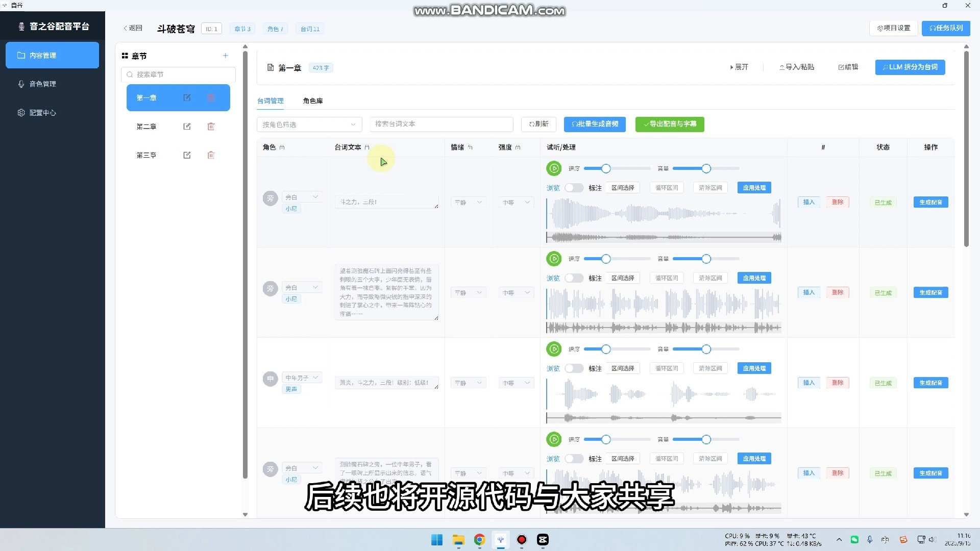Screen dimensions: 980x551
Task: Click the 任务队列 button
Action: (x=946, y=28)
